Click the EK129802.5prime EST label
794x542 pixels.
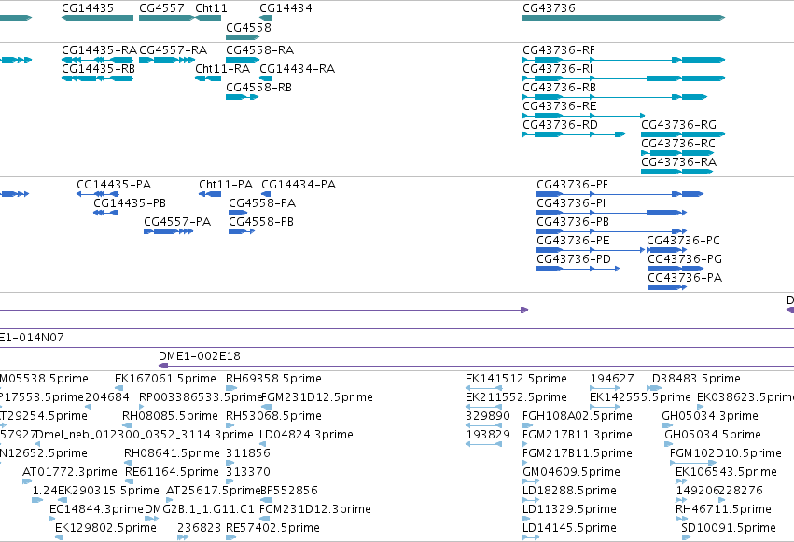105,529
